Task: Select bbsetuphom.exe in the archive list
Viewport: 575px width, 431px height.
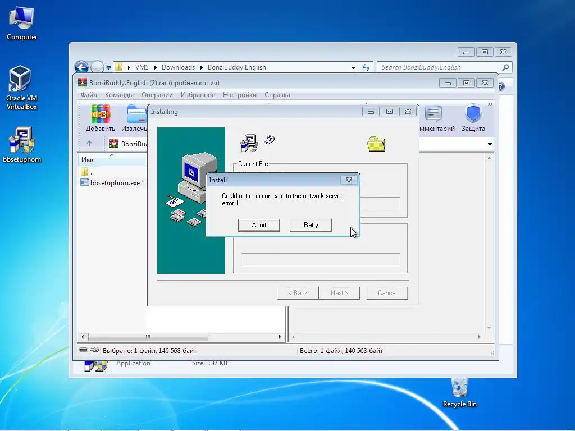Action: click(112, 182)
